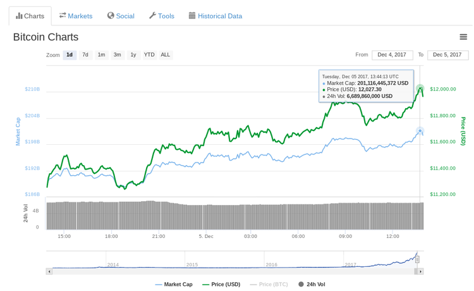Select the 7d zoom range
The height and width of the screenshot is (291, 474).
point(85,55)
